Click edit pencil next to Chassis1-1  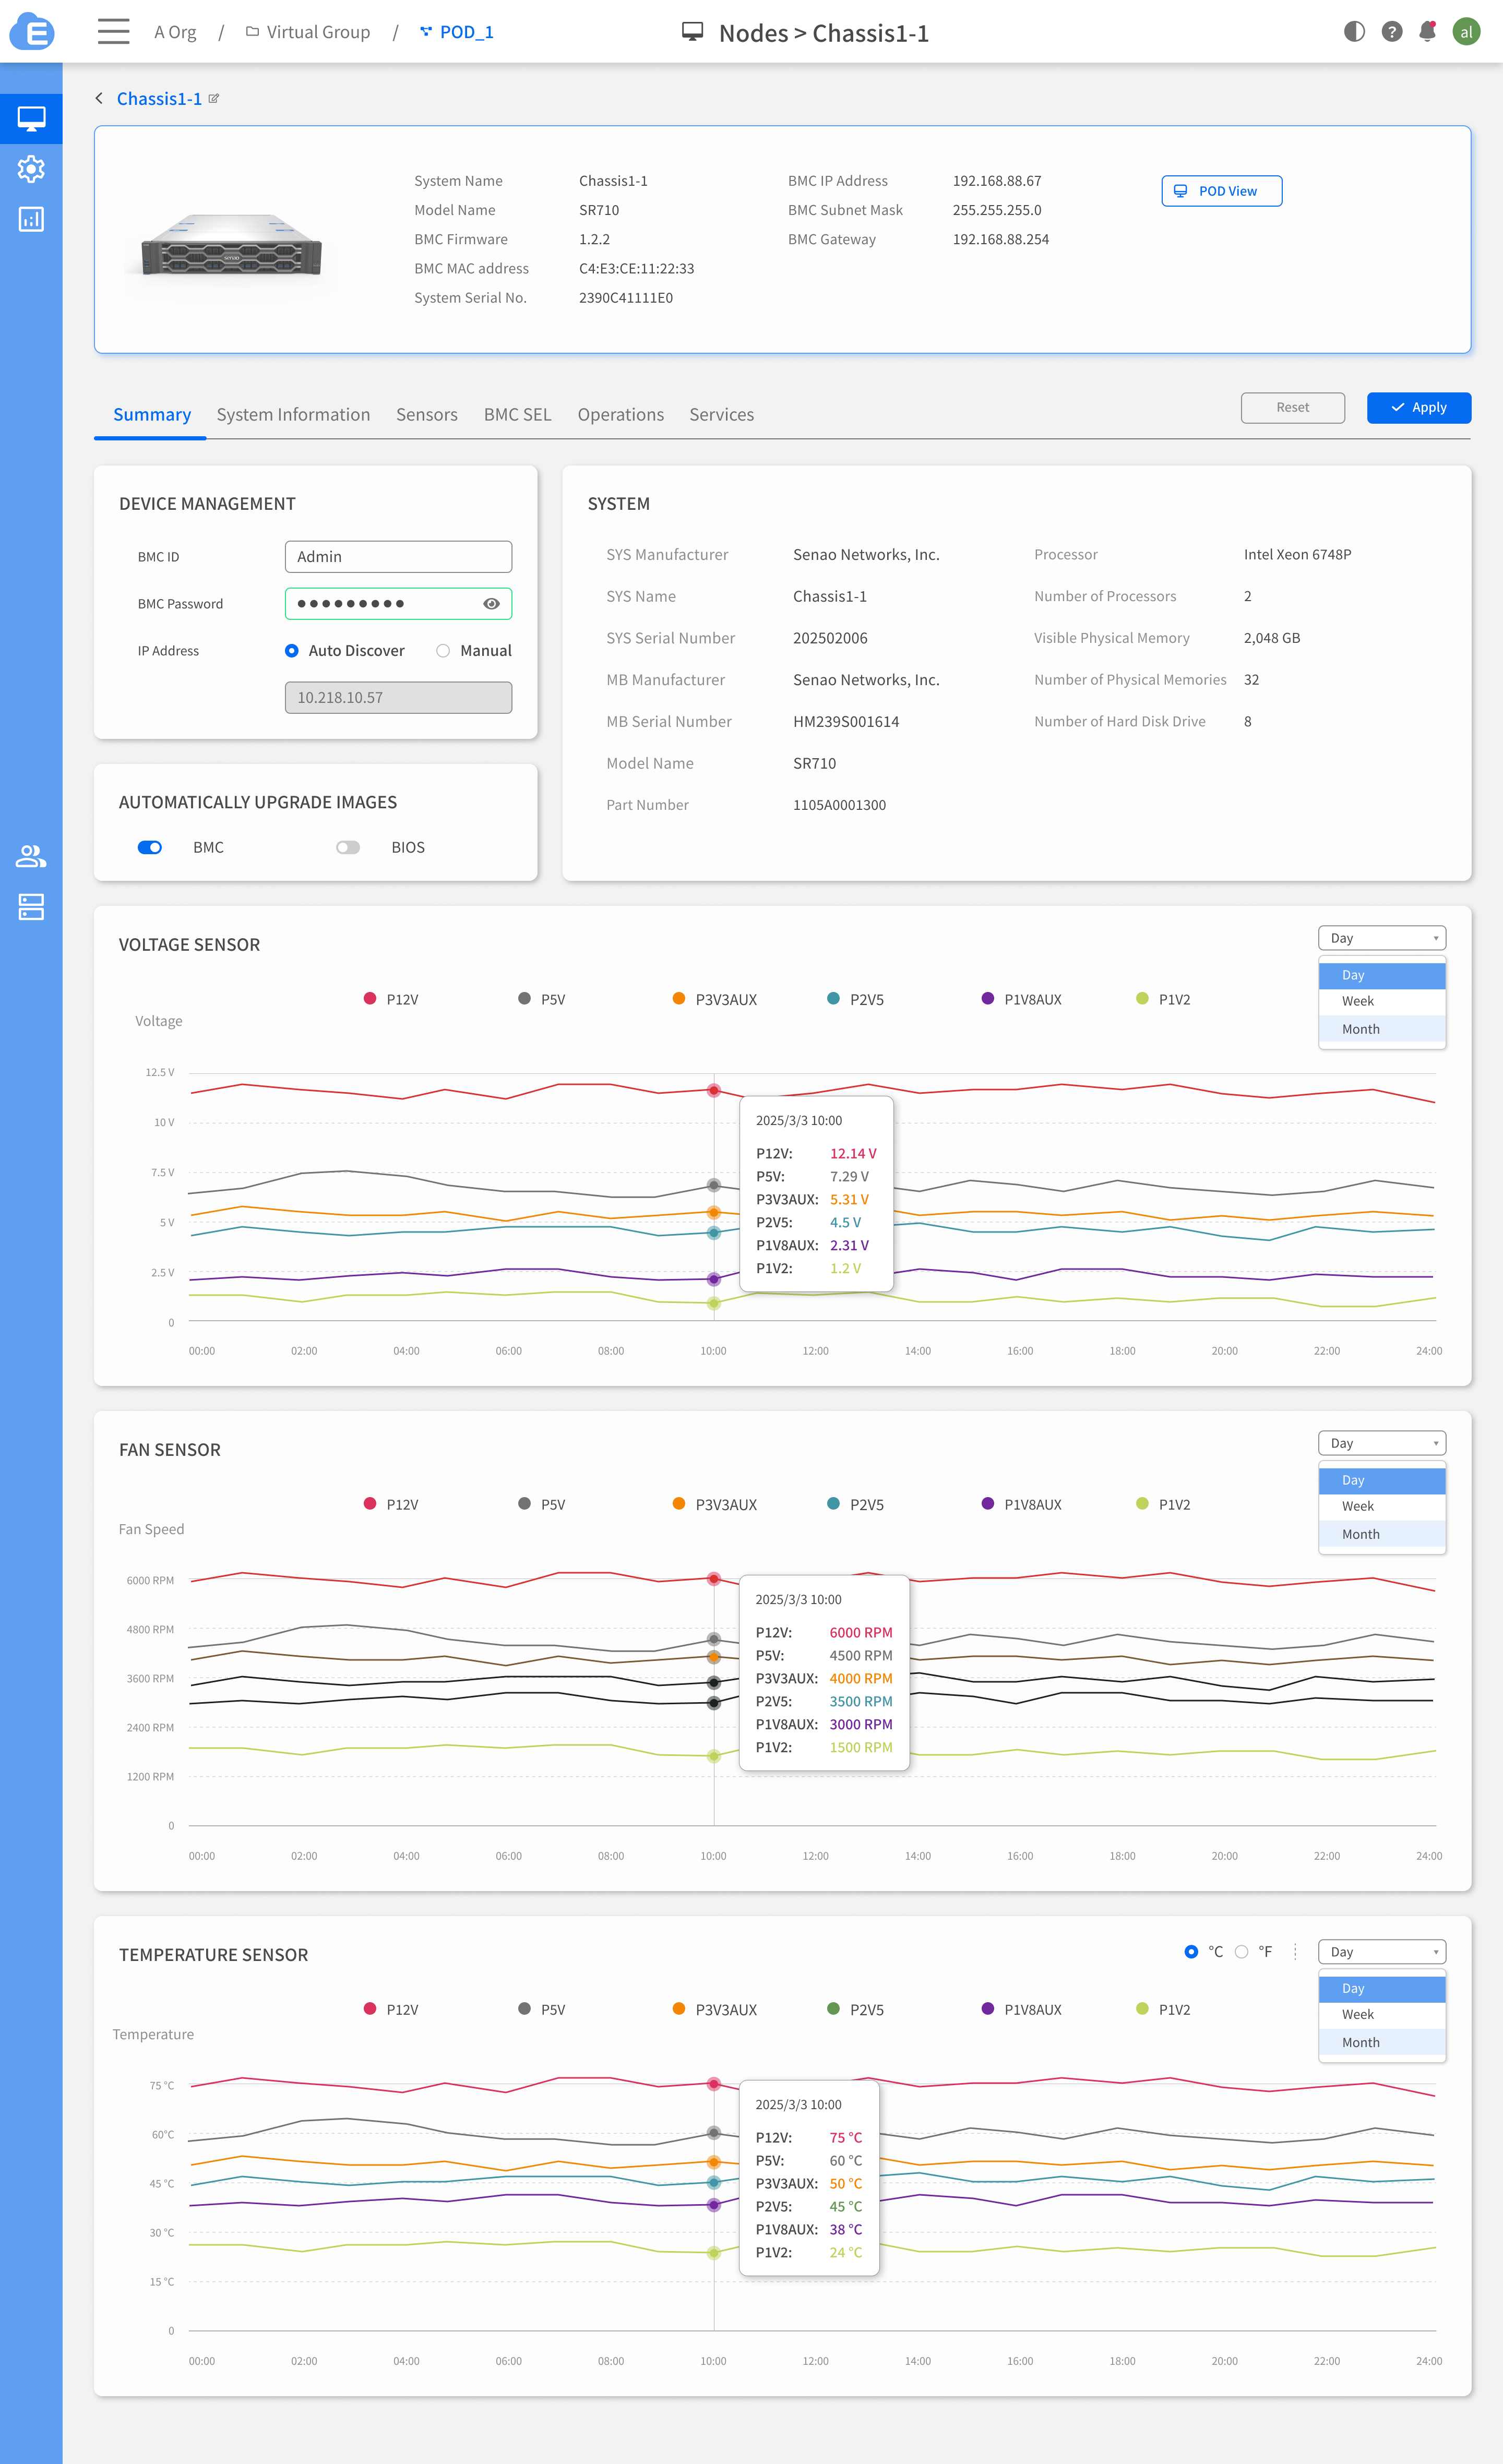[x=214, y=99]
